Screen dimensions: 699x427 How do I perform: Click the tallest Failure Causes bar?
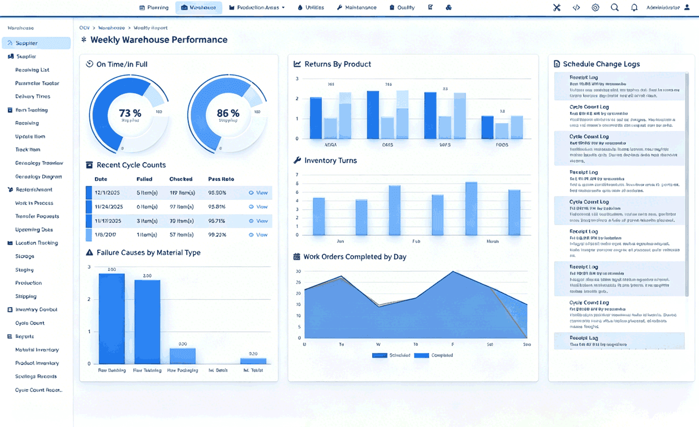[111, 319]
